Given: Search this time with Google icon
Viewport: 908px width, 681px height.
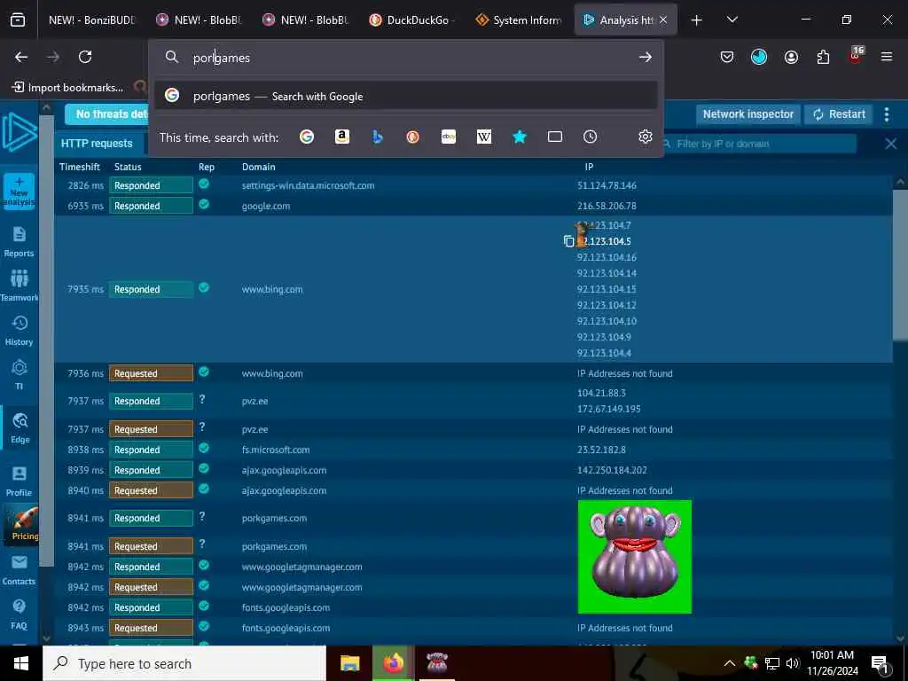Looking at the screenshot, I should coord(307,137).
